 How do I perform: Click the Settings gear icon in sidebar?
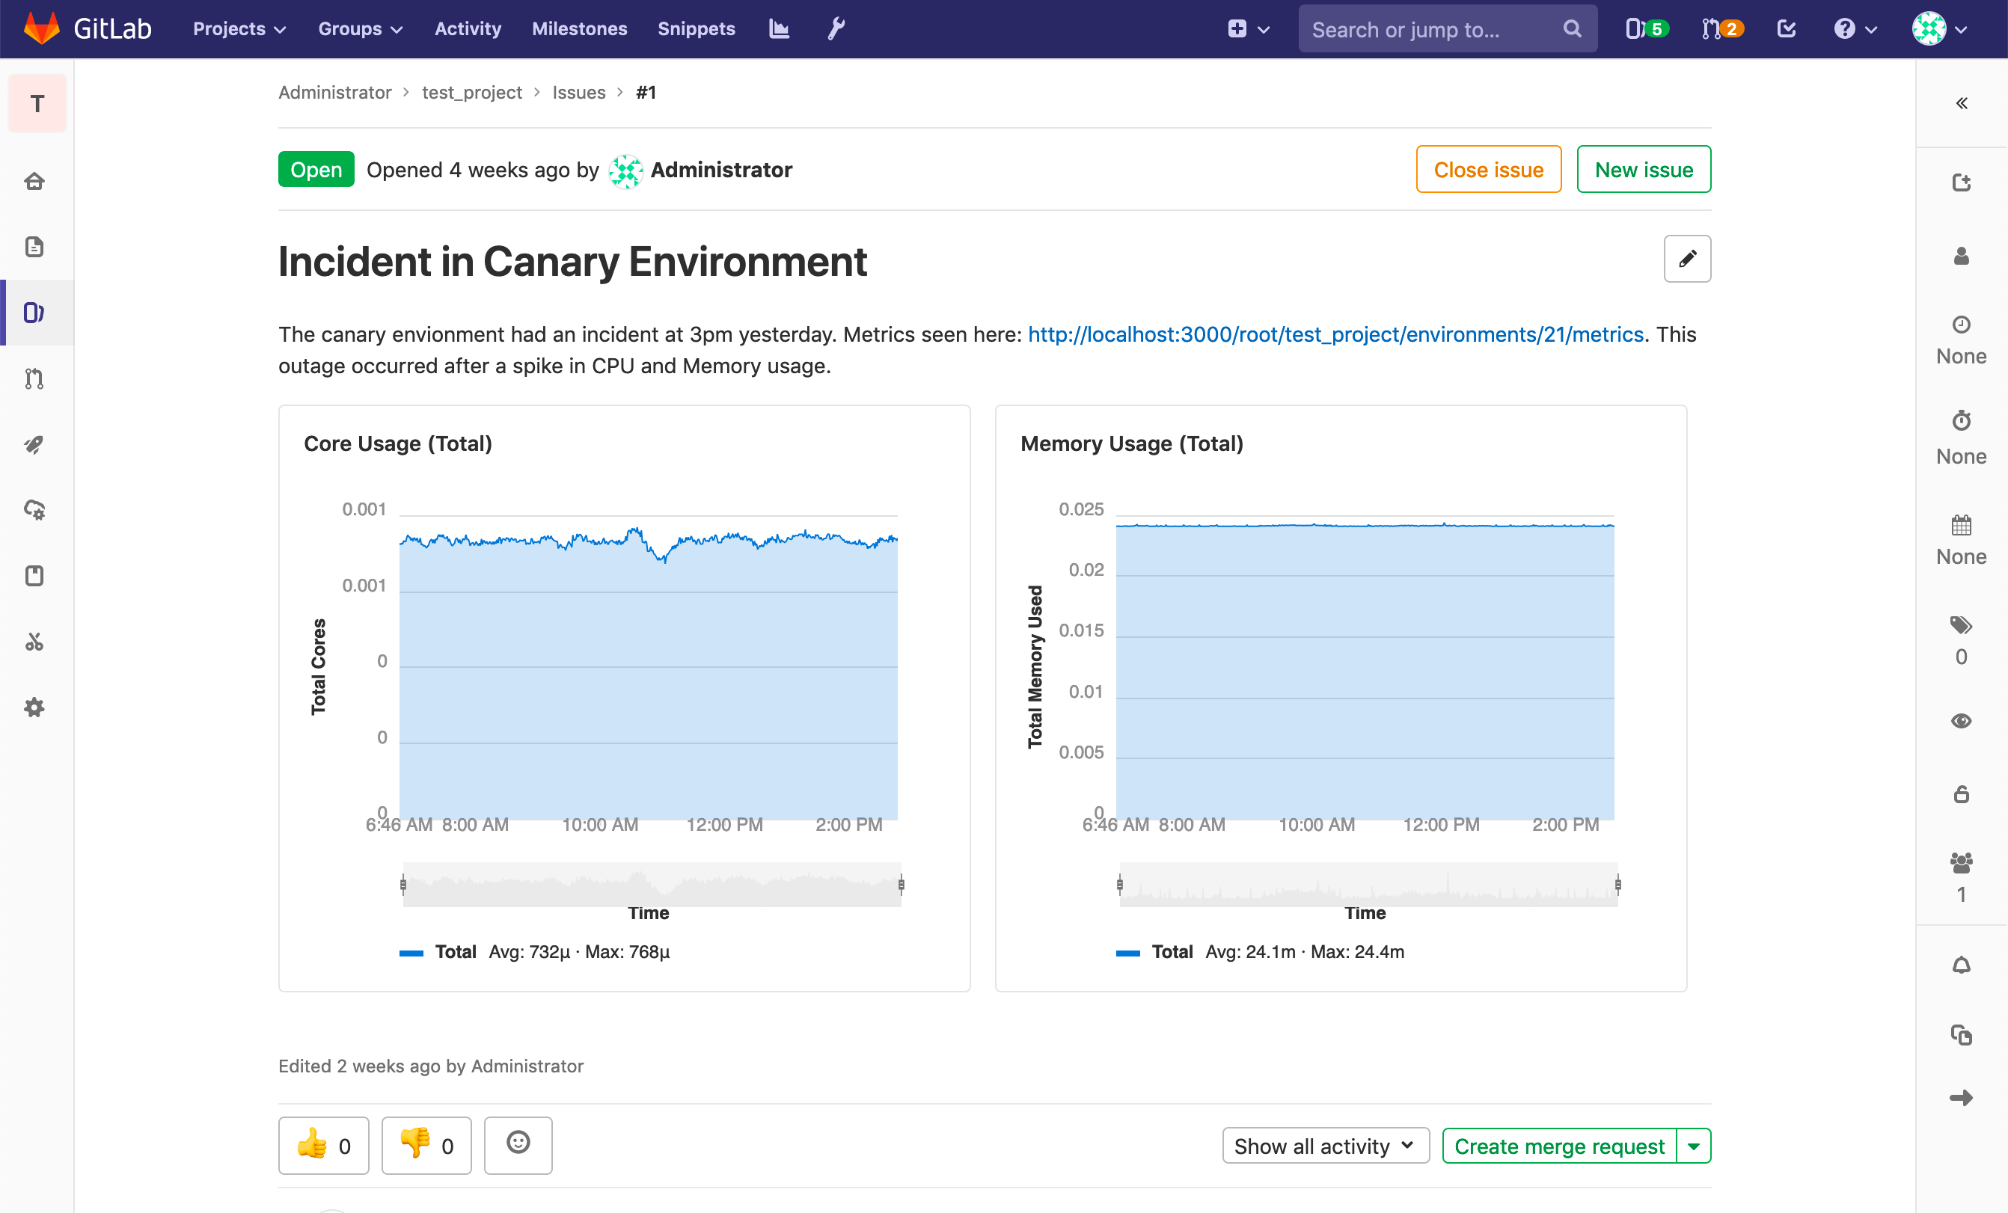point(37,708)
